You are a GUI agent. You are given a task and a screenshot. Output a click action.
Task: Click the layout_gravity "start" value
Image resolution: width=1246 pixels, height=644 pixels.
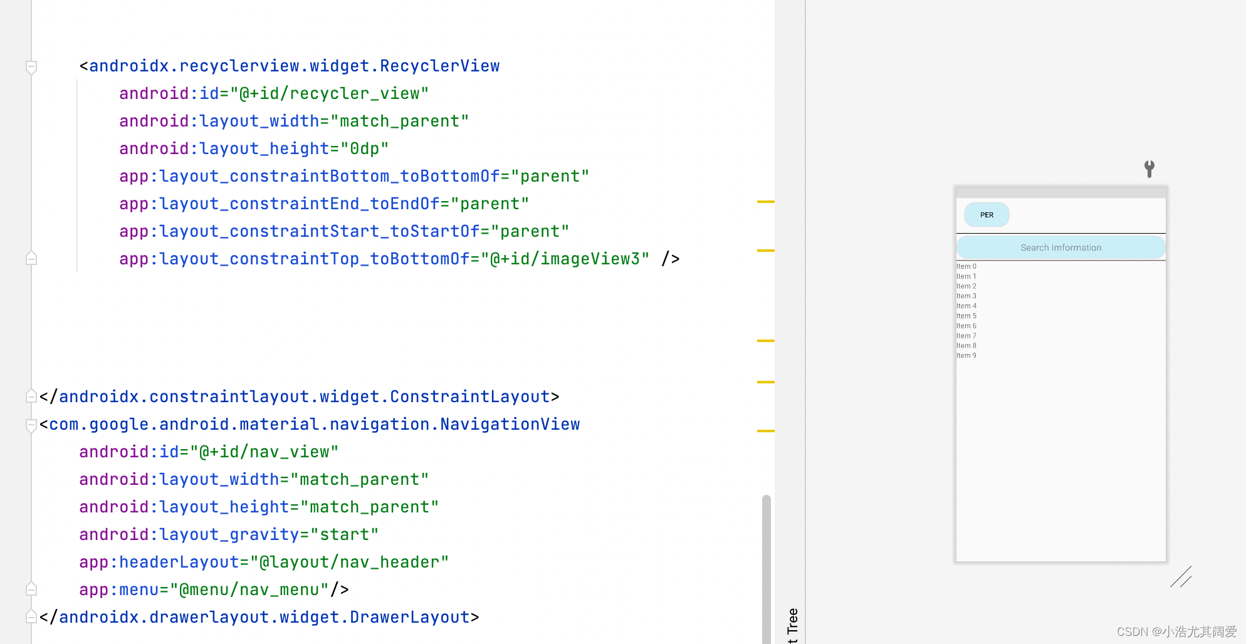point(345,534)
